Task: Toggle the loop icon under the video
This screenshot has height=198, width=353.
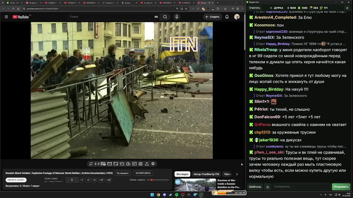Action: point(91,164)
